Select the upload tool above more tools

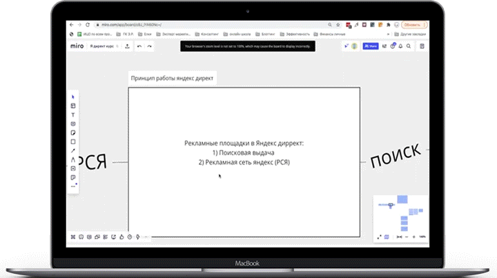coord(73,177)
